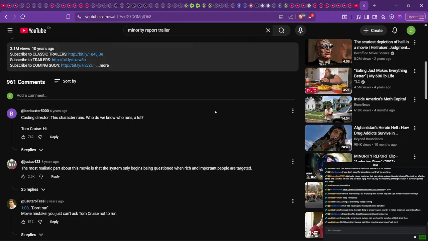Open Inside America's Meth Capital thumbnail
The width and height of the screenshot is (428, 241).
pos(328,109)
